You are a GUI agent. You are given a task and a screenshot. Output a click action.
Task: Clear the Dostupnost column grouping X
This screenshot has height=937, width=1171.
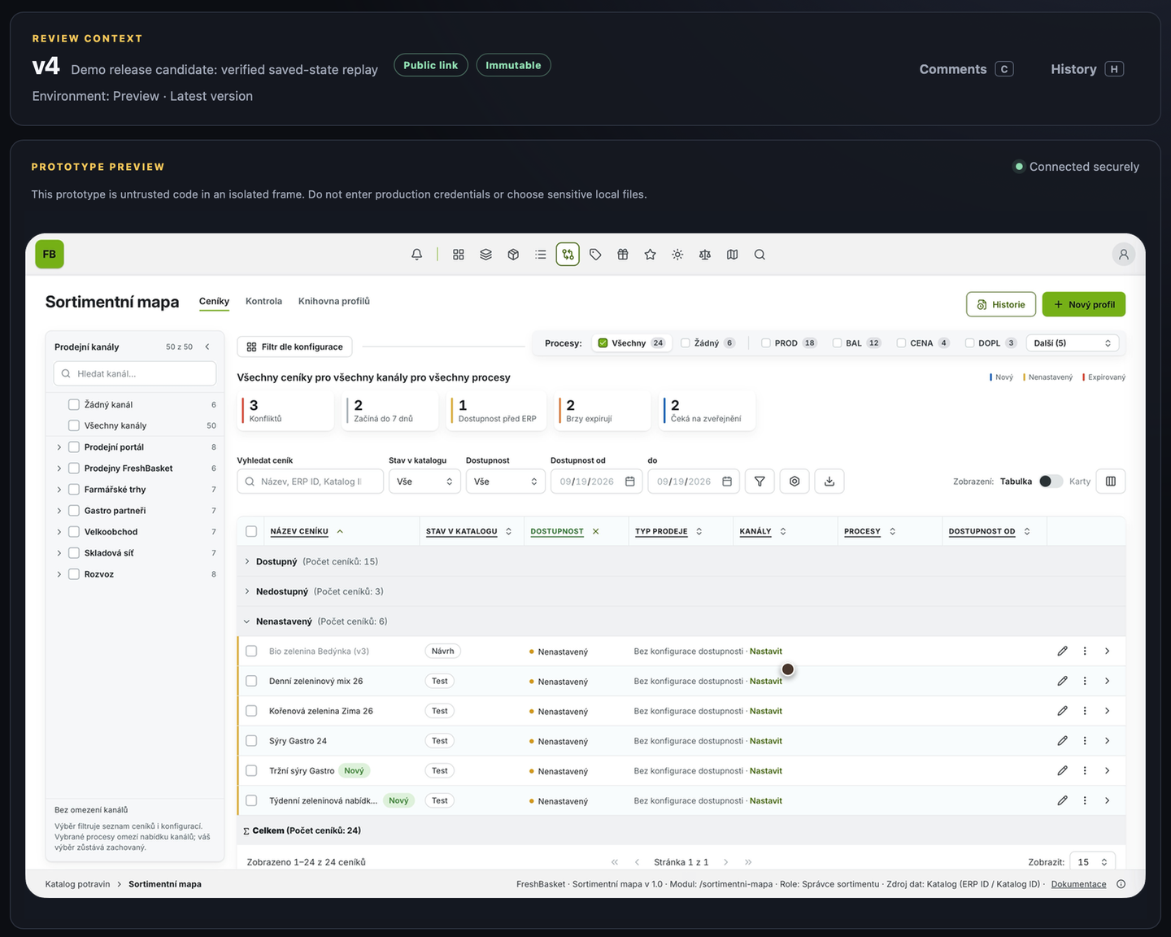(x=596, y=531)
